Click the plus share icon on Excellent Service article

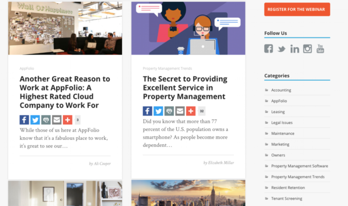191,111
